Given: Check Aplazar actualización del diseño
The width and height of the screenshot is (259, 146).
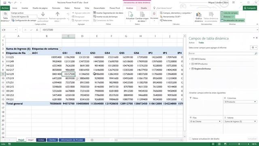Looking at the screenshot, I should (190, 139).
